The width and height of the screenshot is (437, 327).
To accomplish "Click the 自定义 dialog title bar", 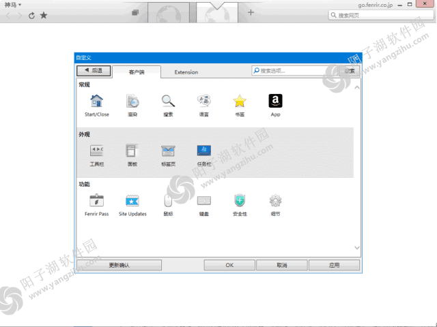I will pyautogui.click(x=218, y=57).
